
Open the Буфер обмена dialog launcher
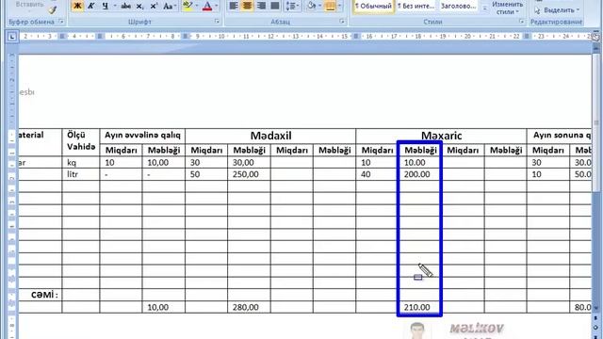tap(61, 22)
